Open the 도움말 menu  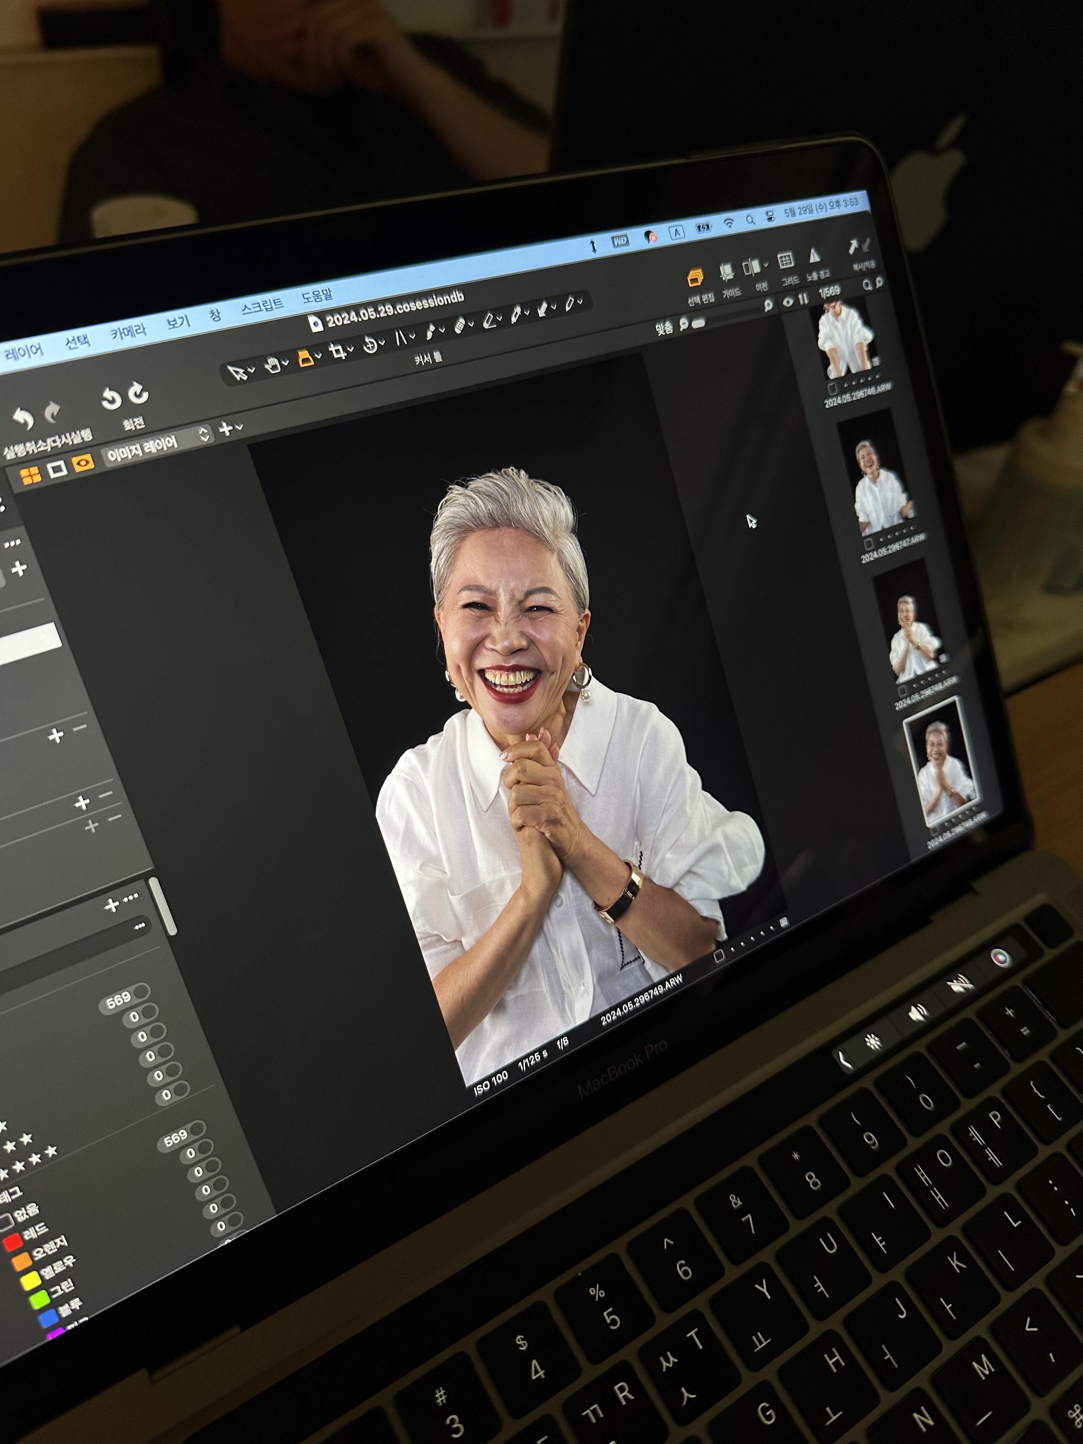(x=317, y=296)
